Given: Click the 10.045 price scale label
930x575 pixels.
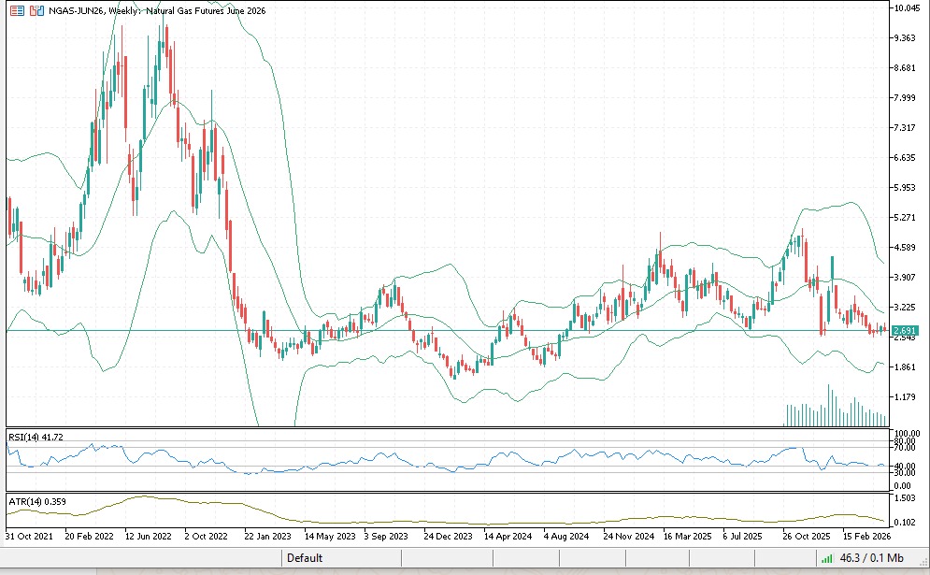Looking at the screenshot, I should click(x=908, y=8).
